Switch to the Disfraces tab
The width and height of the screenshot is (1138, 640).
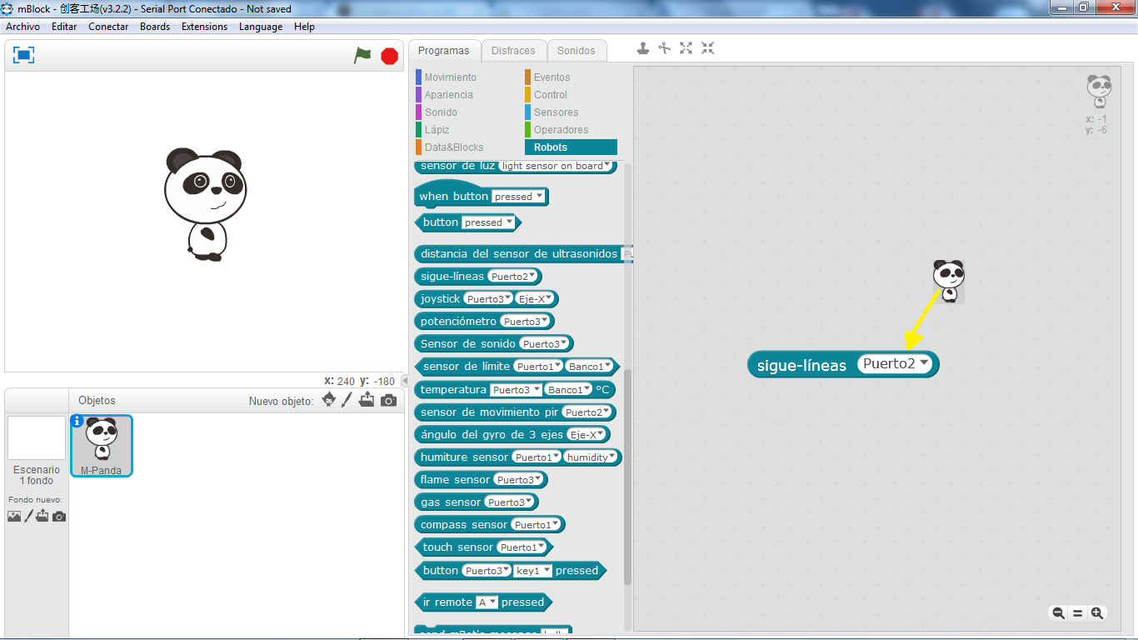(514, 51)
